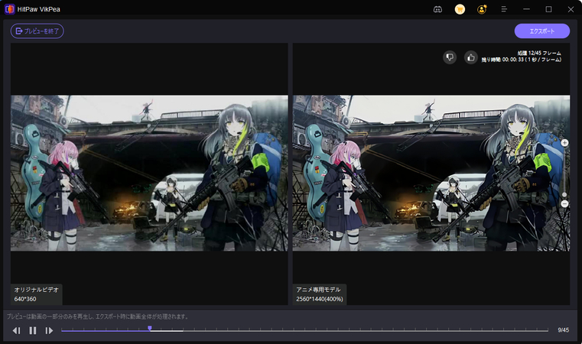Click プレビューを終了 to exit preview
Viewport: 582px width, 344px height.
37,31
